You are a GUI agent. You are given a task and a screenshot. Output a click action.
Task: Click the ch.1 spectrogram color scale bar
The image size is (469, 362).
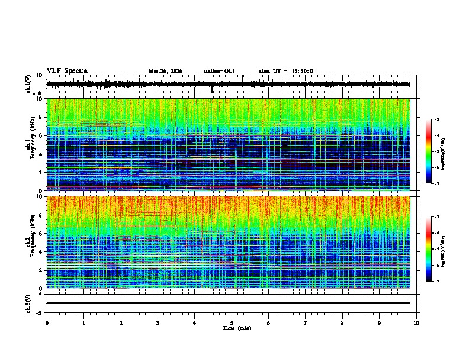pos(428,151)
